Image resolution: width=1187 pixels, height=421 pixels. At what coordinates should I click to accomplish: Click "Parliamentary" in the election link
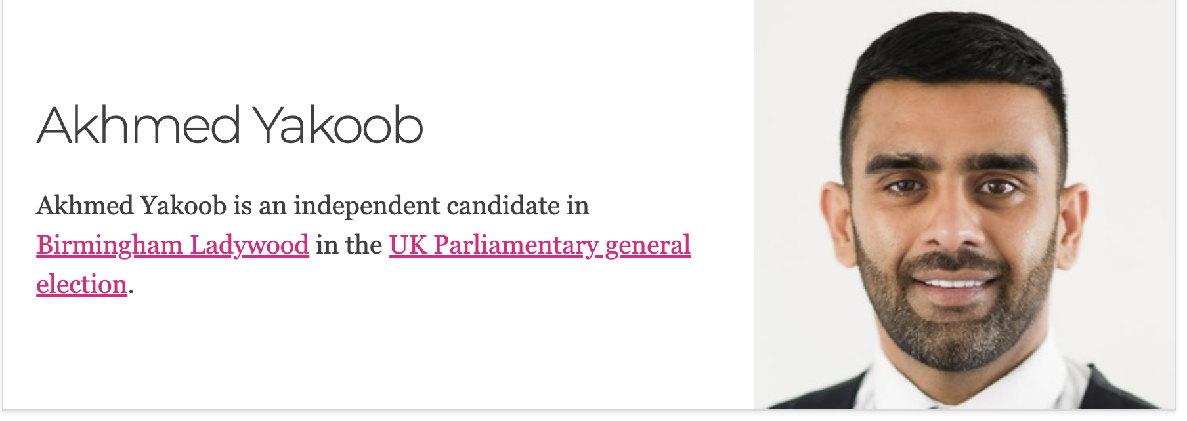(516, 245)
